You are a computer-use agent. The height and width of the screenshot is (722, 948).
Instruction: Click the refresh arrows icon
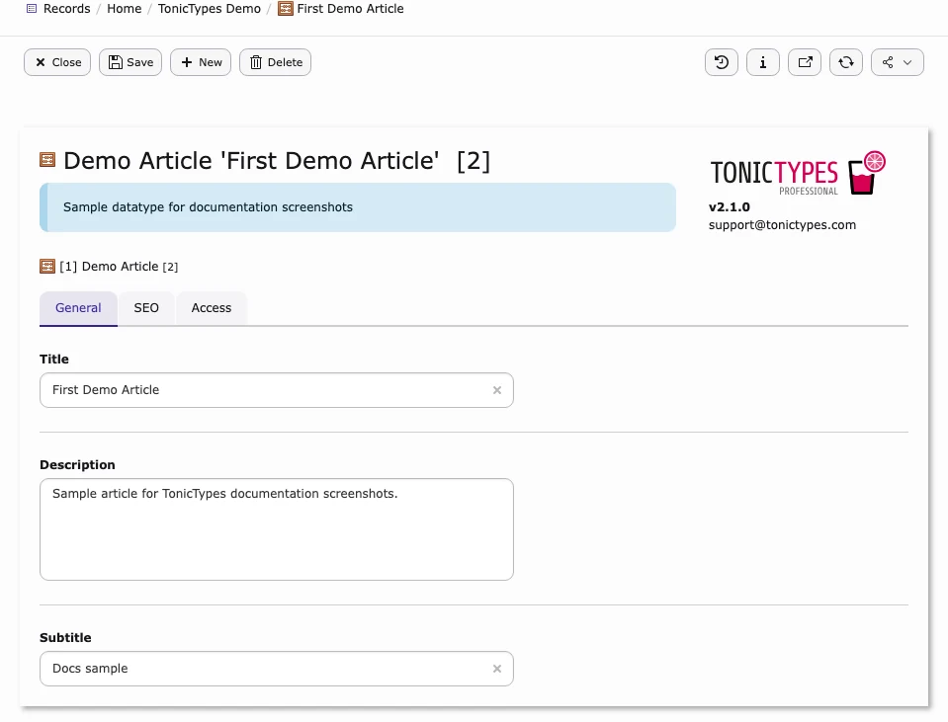click(x=846, y=62)
